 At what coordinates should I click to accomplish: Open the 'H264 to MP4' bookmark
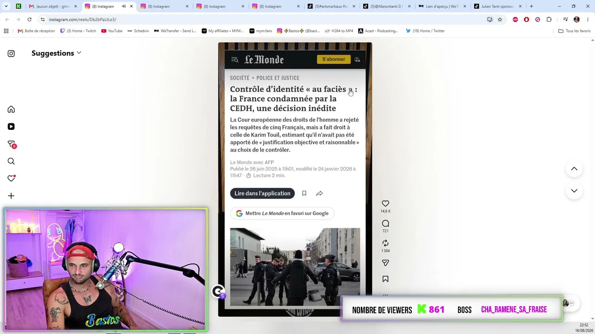[x=338, y=31]
